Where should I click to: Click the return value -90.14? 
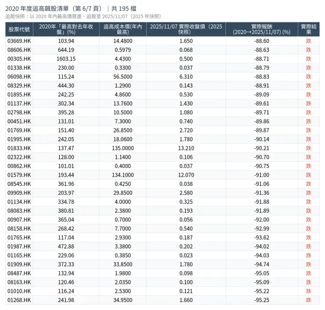click(262, 139)
